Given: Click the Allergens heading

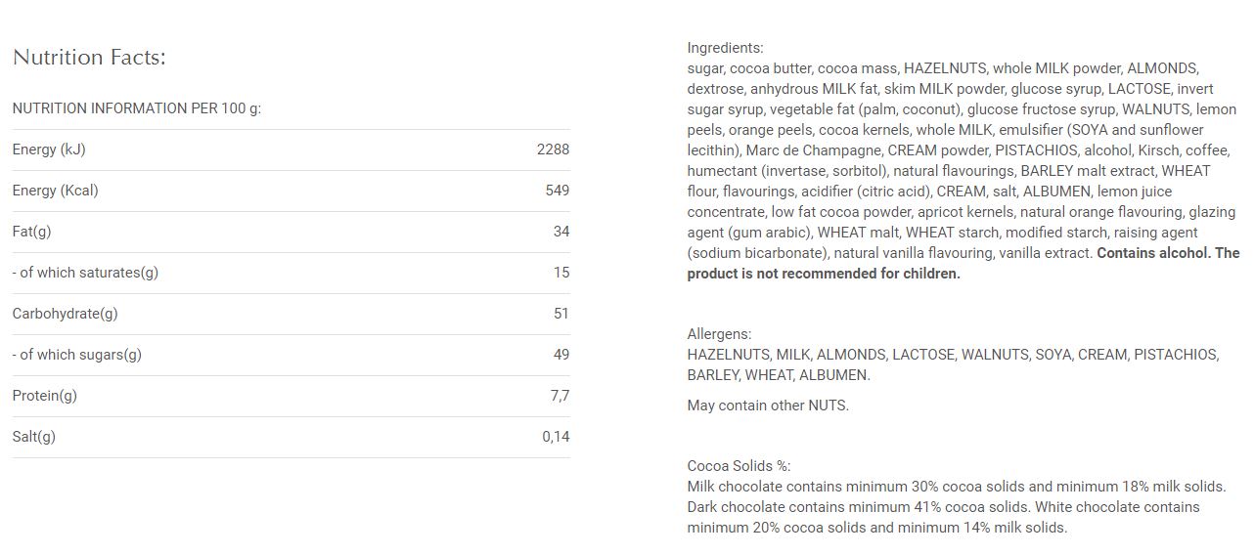Looking at the screenshot, I should click(719, 334).
